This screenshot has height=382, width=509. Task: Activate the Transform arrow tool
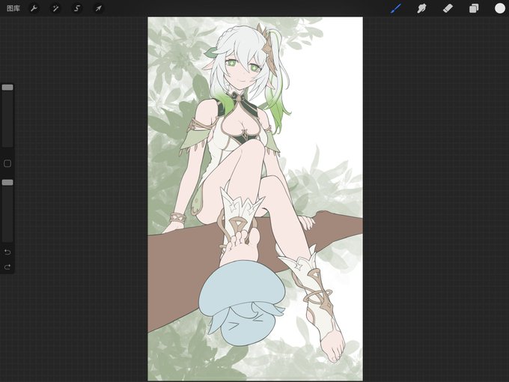(x=98, y=8)
